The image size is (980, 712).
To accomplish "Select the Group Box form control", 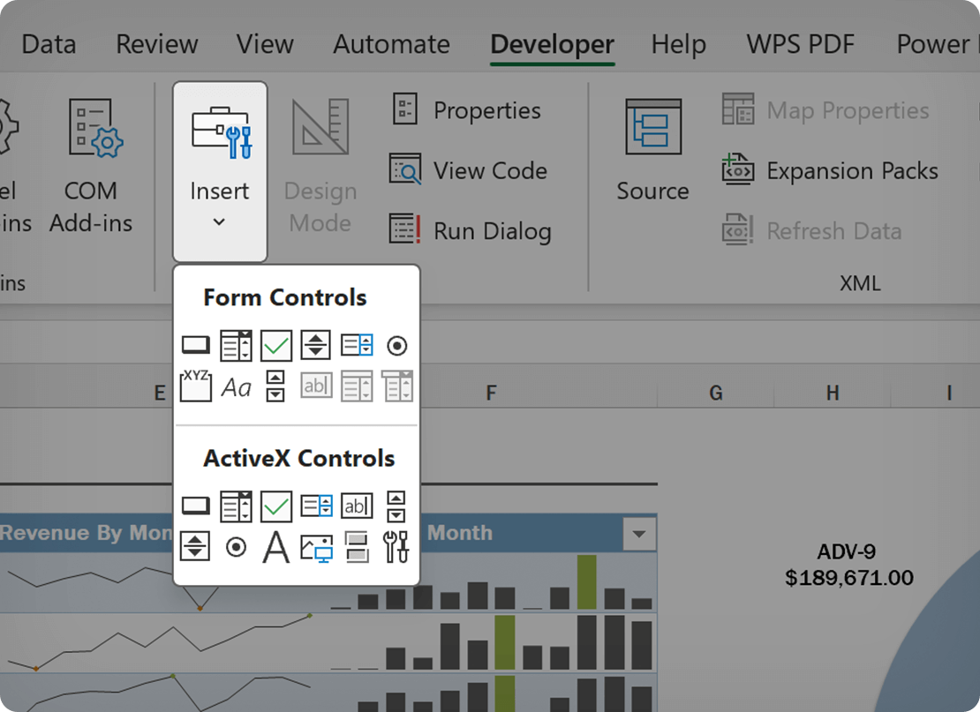I will (x=195, y=386).
